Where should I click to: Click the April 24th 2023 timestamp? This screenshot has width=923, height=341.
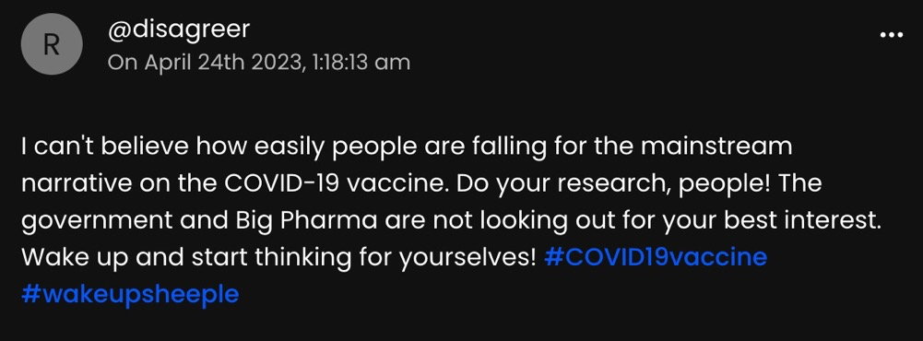point(259,62)
